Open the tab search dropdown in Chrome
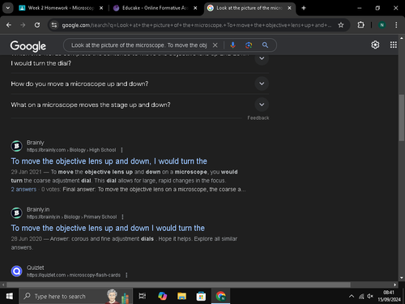Image resolution: width=405 pixels, height=304 pixels. [8, 8]
